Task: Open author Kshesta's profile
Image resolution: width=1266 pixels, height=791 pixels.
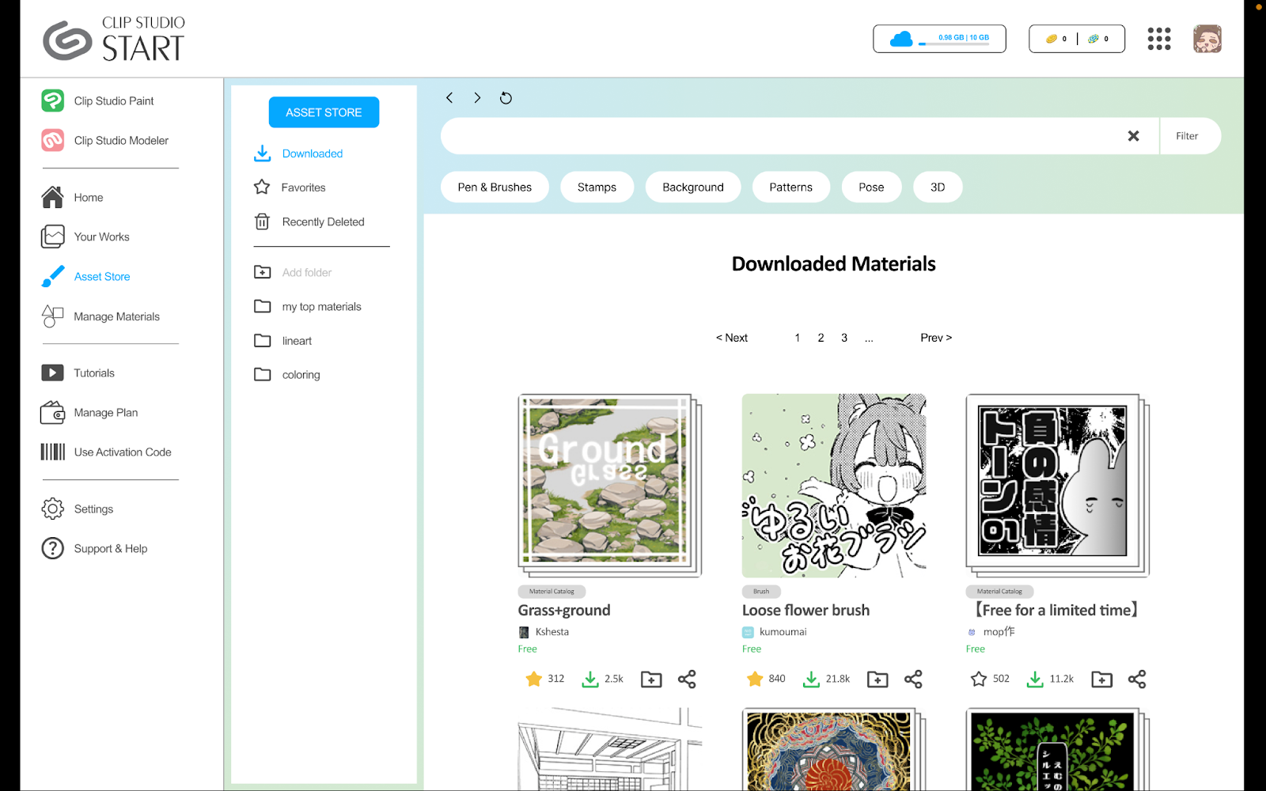Action: coord(544,632)
